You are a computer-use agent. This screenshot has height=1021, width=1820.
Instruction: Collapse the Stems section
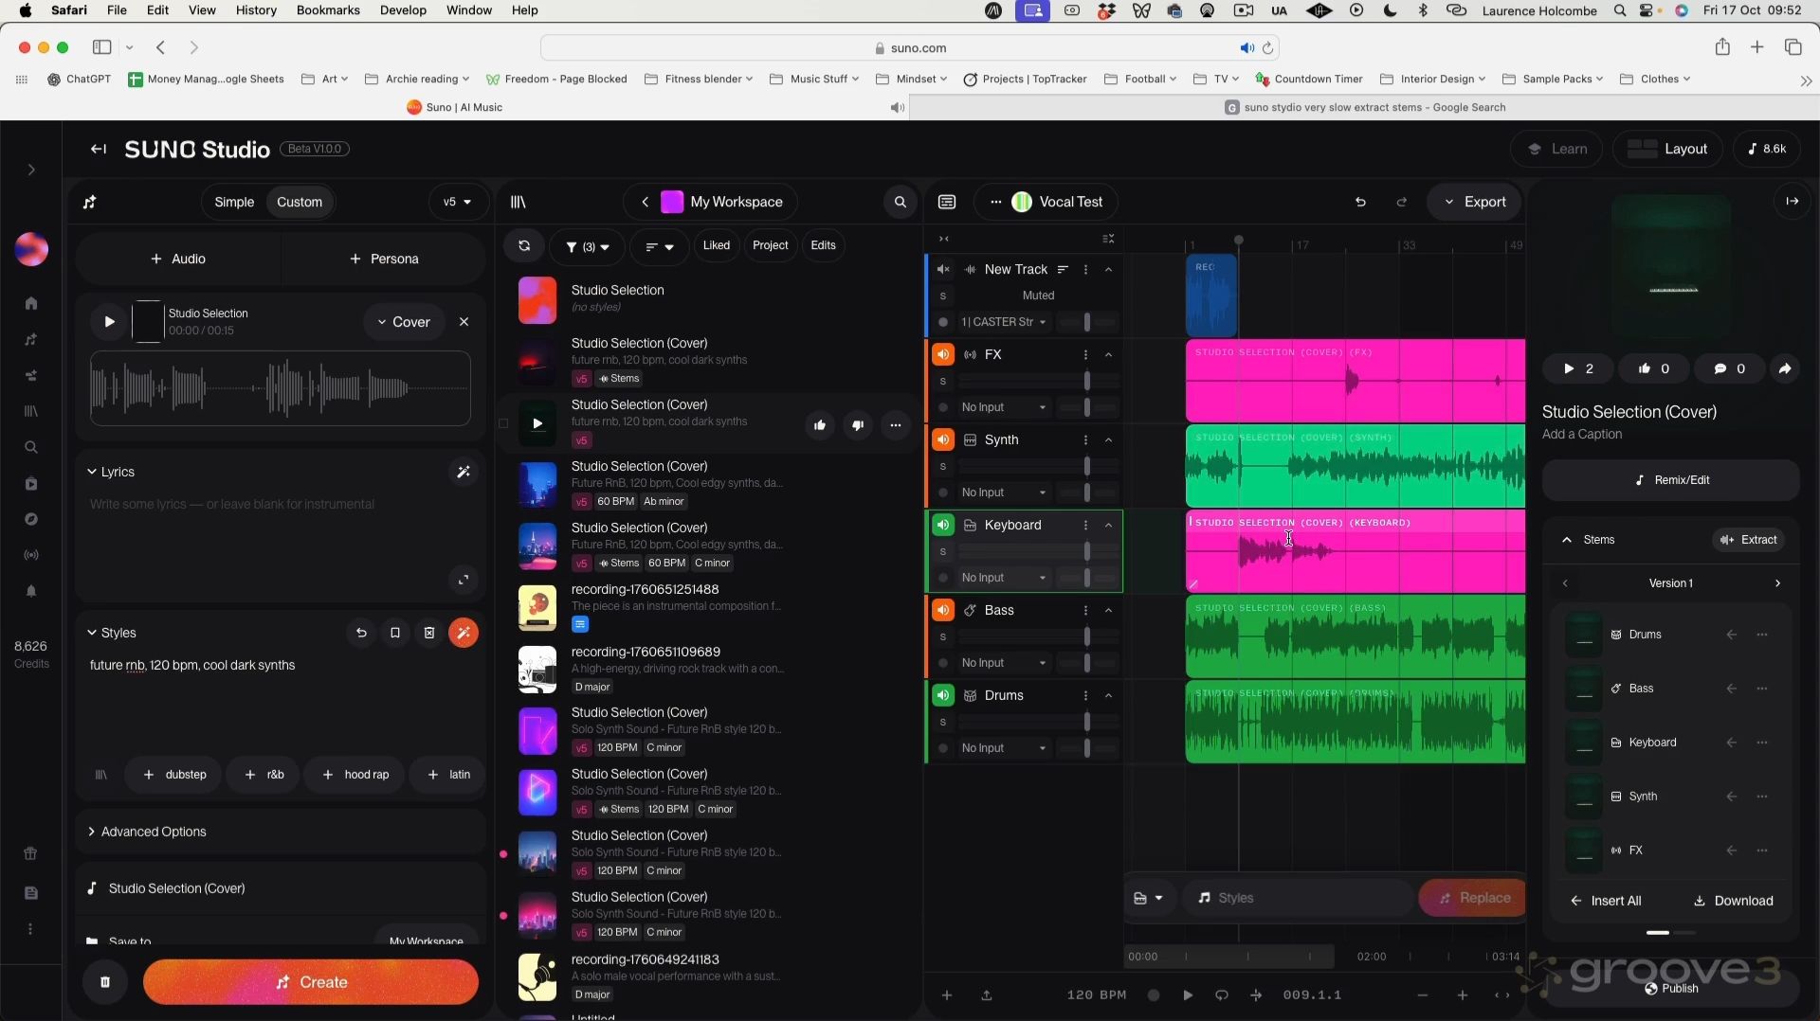point(1567,540)
